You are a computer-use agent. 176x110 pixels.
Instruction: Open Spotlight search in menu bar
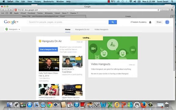pyautogui.click(x=172, y=2)
